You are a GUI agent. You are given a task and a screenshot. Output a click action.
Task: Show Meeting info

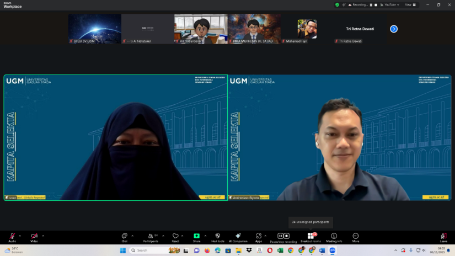[x=334, y=236]
